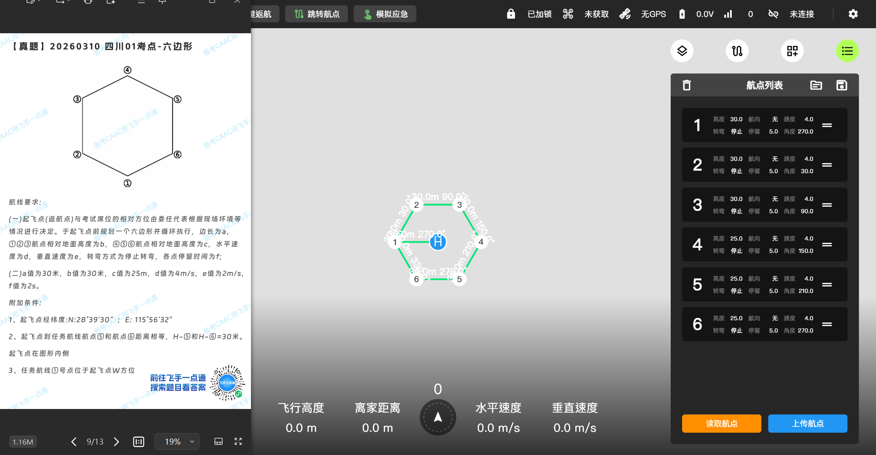Click the route planning round icon
This screenshot has height=455, width=876.
pos(737,51)
